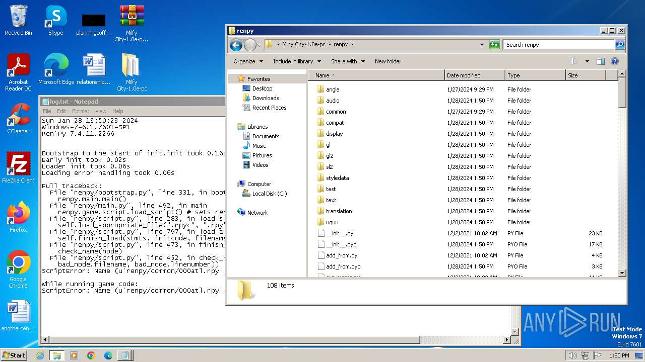Select the anothercen Word document icon
This screenshot has height=362, width=645.
point(18,316)
